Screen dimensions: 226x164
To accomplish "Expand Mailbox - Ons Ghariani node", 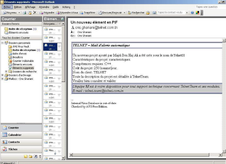I will pyautogui.click(x=3, y=79).
